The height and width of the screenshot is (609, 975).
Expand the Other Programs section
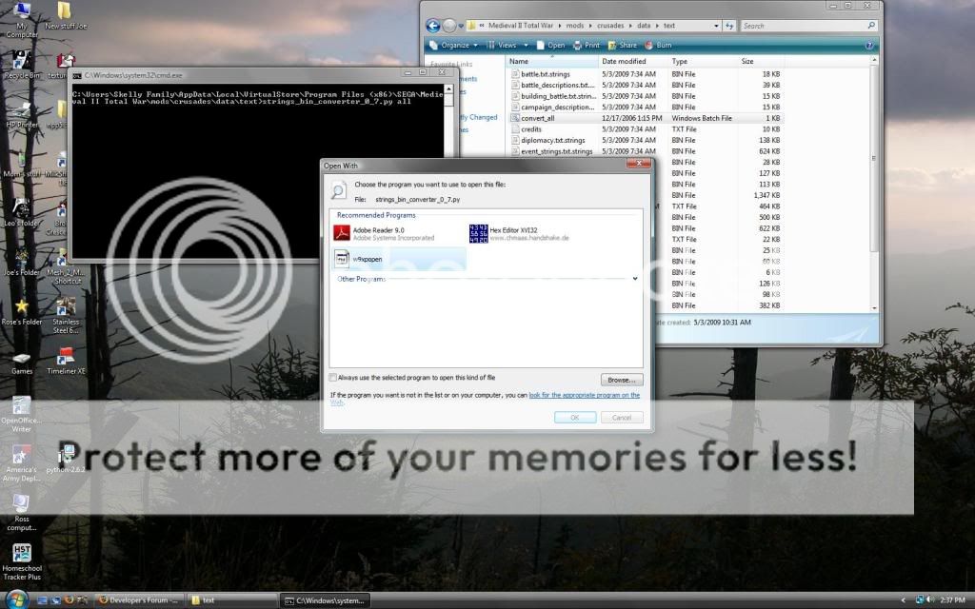coord(635,279)
